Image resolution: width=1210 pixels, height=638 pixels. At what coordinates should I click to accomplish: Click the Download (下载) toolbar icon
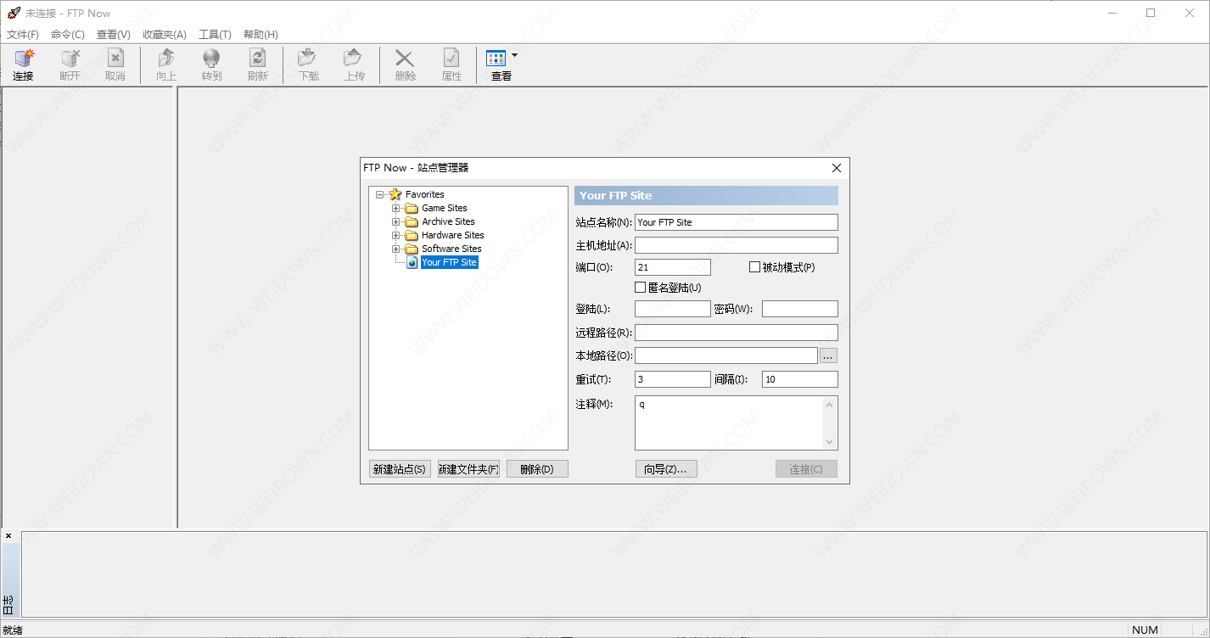click(x=308, y=58)
